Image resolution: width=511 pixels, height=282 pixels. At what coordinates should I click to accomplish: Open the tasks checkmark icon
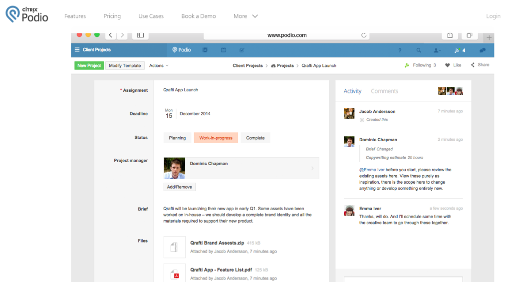(x=242, y=50)
